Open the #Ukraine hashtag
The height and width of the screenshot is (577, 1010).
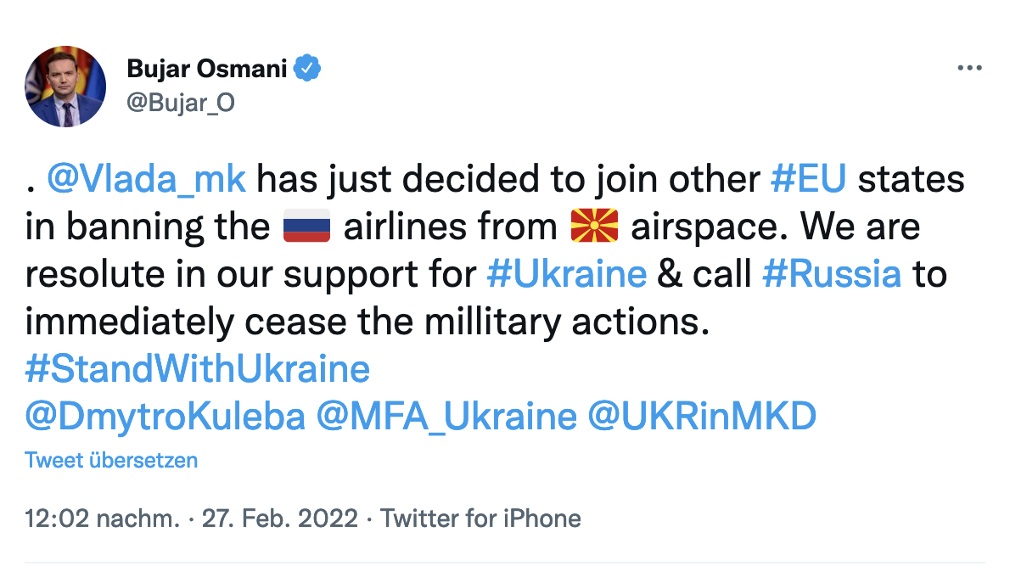pos(567,275)
